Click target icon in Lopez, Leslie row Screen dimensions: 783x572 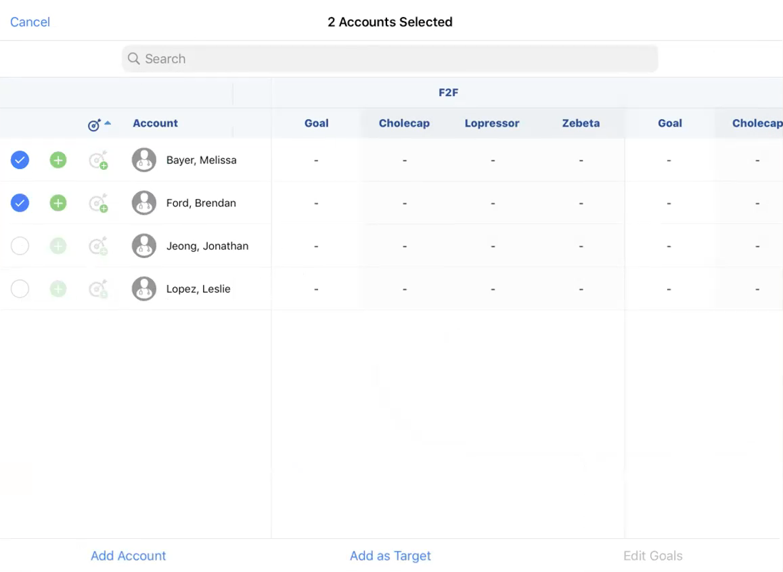[99, 289]
